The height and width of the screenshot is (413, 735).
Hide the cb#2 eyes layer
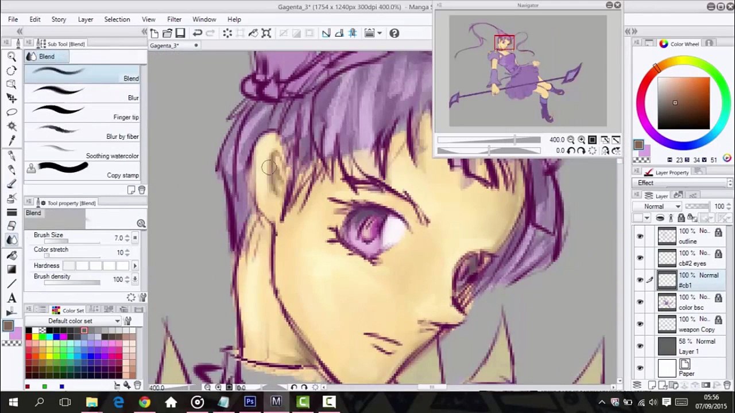coord(640,258)
